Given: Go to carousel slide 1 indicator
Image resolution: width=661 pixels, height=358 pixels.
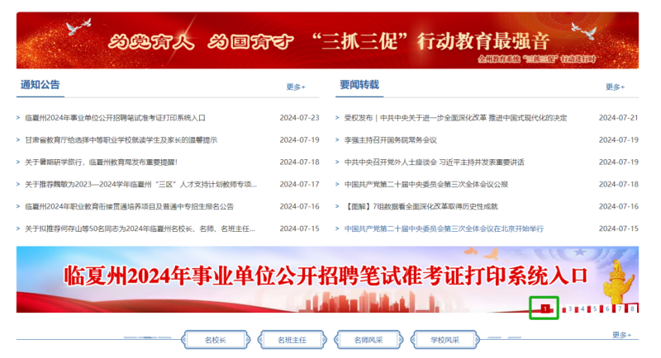Looking at the screenshot, I should click(x=544, y=309).
